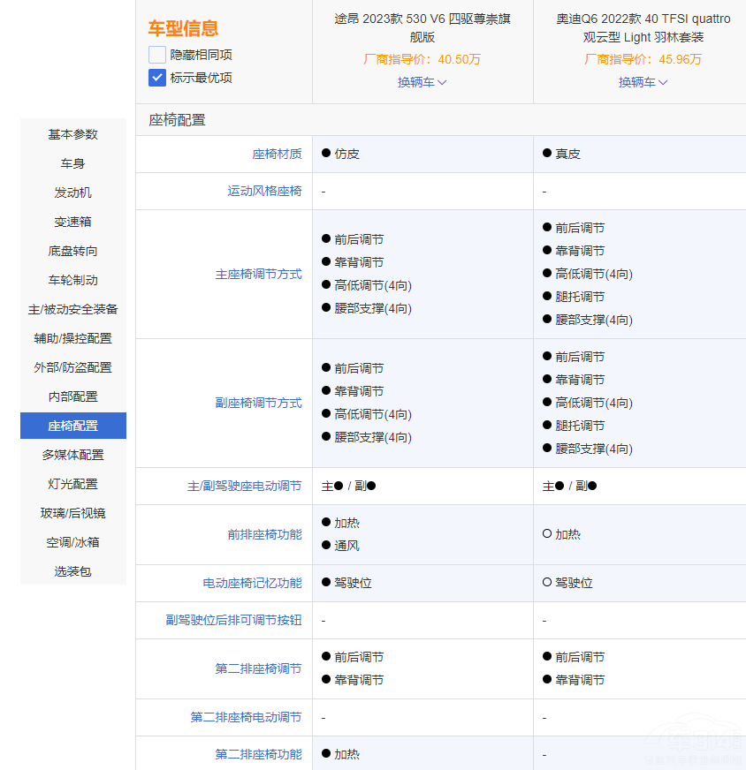Select 选装包 in the sidebar
Image resolution: width=746 pixels, height=770 pixels.
[x=73, y=571]
